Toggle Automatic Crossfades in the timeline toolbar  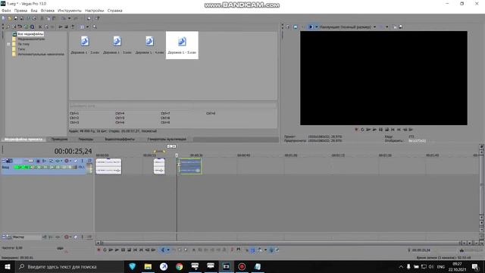pos(252,249)
